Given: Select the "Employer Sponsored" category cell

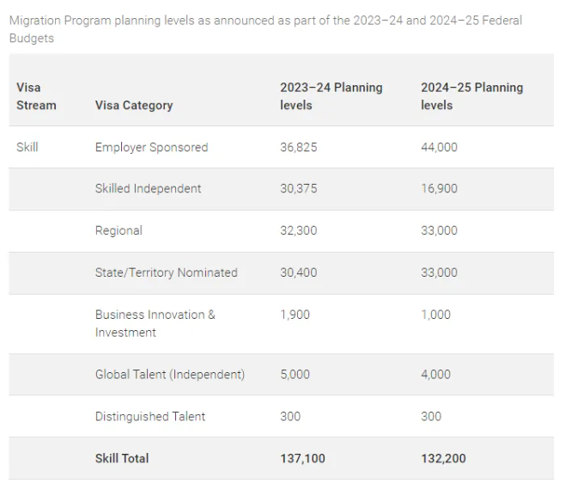Looking at the screenshot, I should pyautogui.click(x=151, y=147).
